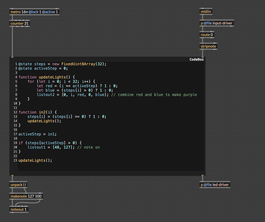The height and width of the screenshot is (222, 265).
Task: Click the input-driver subpatcher object
Action: (x=217, y=23)
